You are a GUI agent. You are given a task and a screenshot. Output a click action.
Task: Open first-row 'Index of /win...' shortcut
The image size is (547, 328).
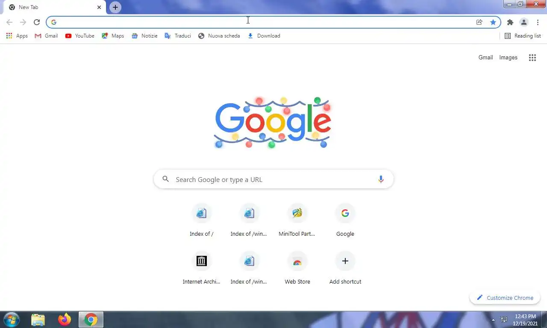250,220
